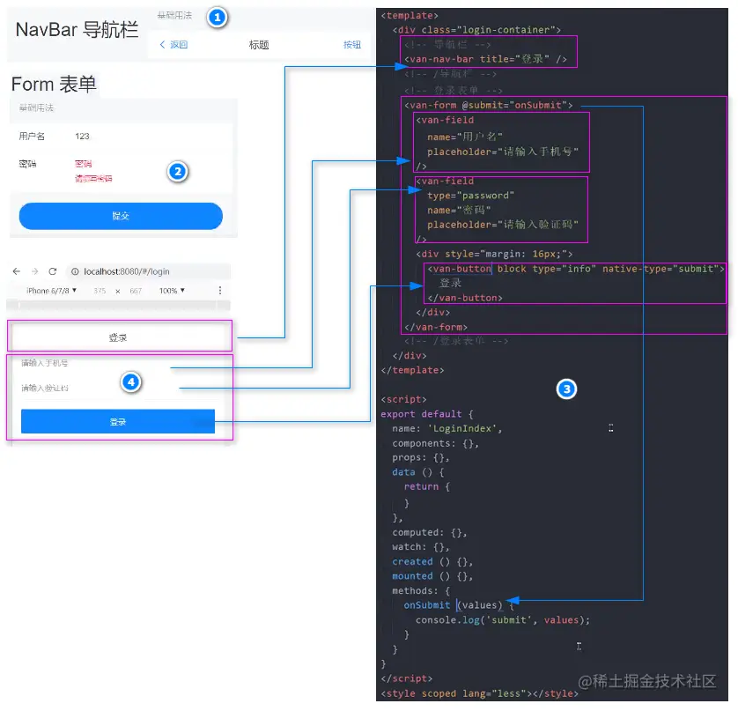
Task: Click the van-button block type="info" line
Action: (x=576, y=269)
